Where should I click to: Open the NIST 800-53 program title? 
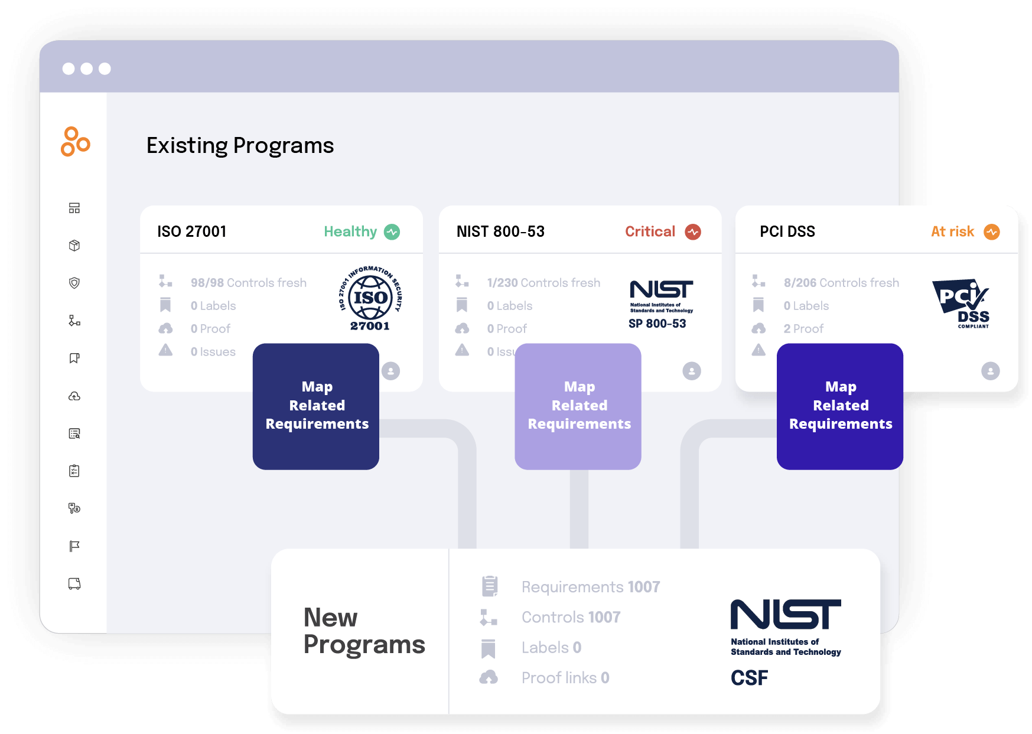pyautogui.click(x=500, y=231)
